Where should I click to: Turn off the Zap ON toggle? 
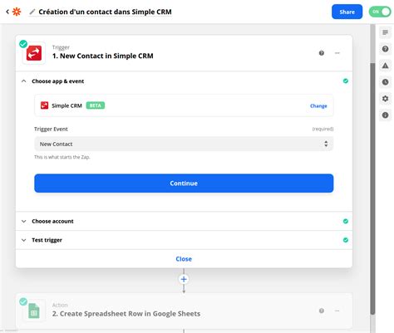380,12
